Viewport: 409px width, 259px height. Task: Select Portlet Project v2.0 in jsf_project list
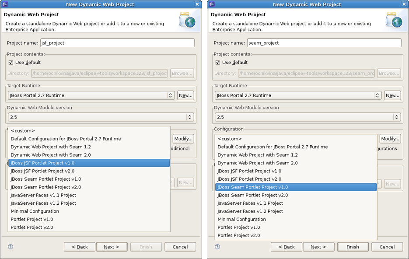point(89,227)
